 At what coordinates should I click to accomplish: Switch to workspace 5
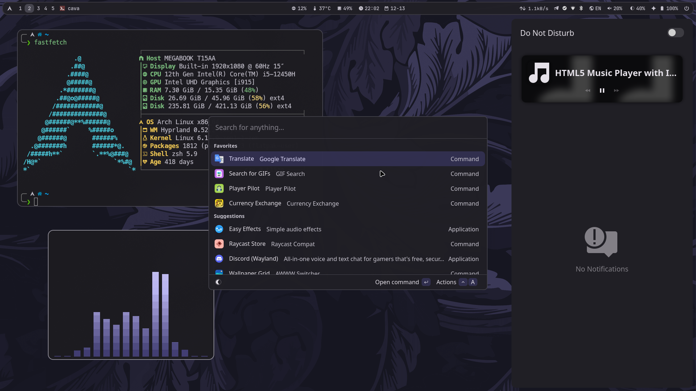pyautogui.click(x=53, y=8)
